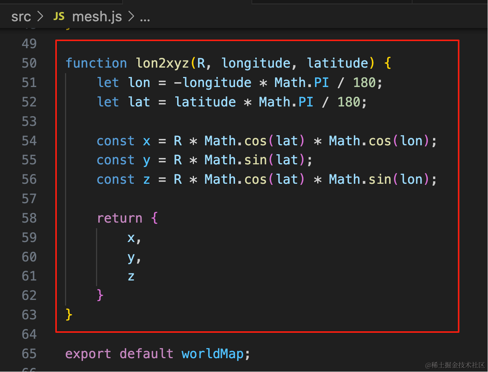The width and height of the screenshot is (488, 372).
Task: Click the pink opening brace after return
Action: 154,218
